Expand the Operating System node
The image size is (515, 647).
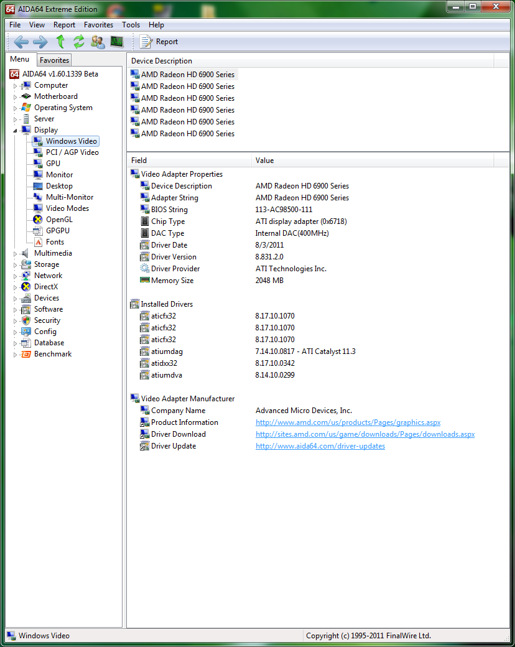tap(16, 108)
